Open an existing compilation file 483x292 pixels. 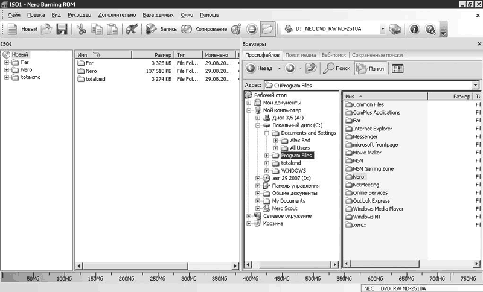pyautogui.click(x=46, y=29)
